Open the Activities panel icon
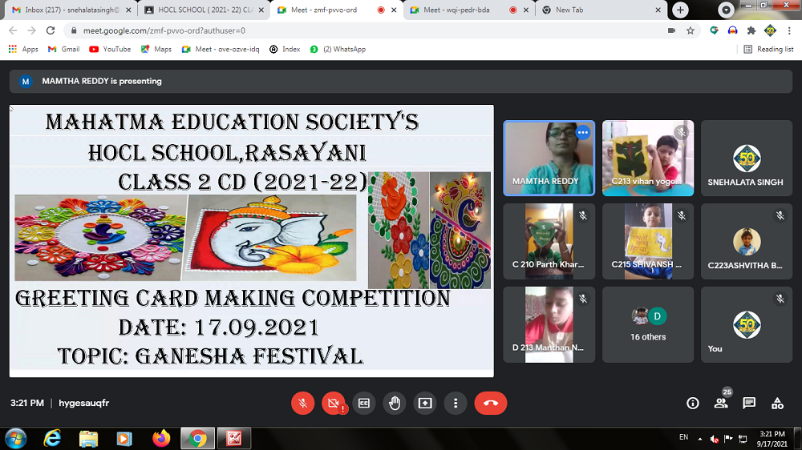The height and width of the screenshot is (450, 802). click(777, 404)
